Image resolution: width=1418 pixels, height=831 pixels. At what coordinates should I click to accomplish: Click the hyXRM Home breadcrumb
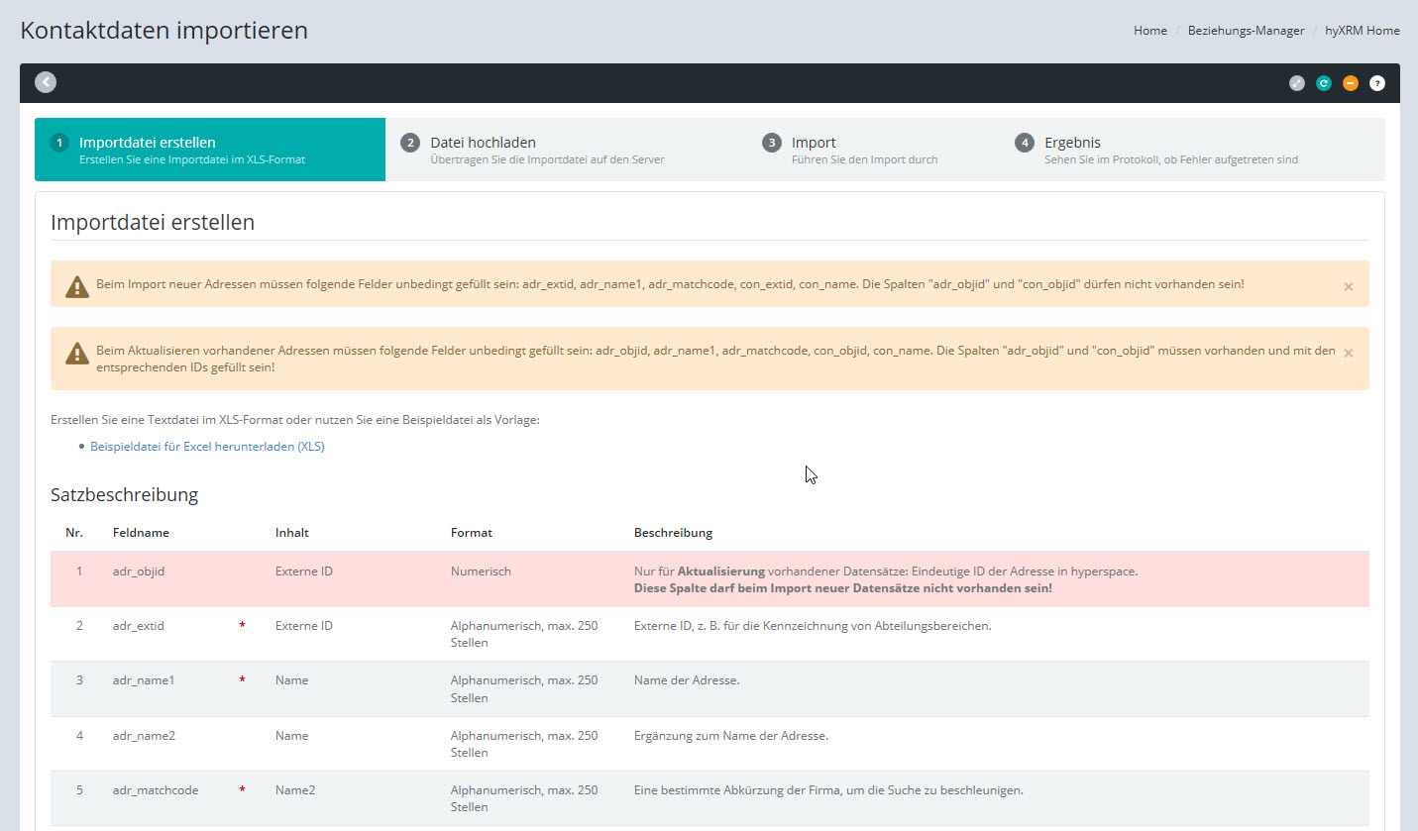1362,31
